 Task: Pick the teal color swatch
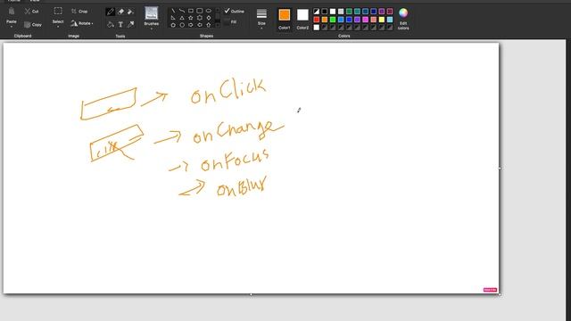point(357,12)
